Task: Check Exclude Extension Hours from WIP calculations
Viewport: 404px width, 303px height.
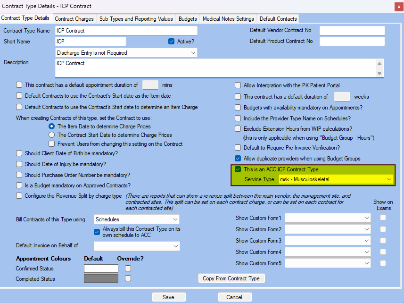Action: coord(238,129)
